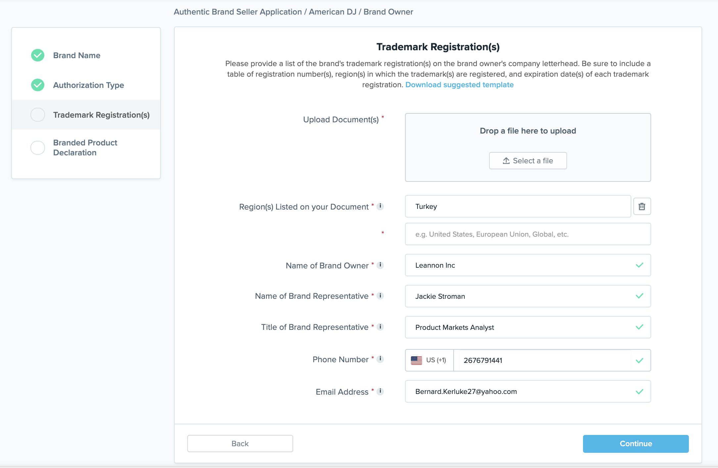
Task: Click the Back button
Action: pyautogui.click(x=240, y=444)
